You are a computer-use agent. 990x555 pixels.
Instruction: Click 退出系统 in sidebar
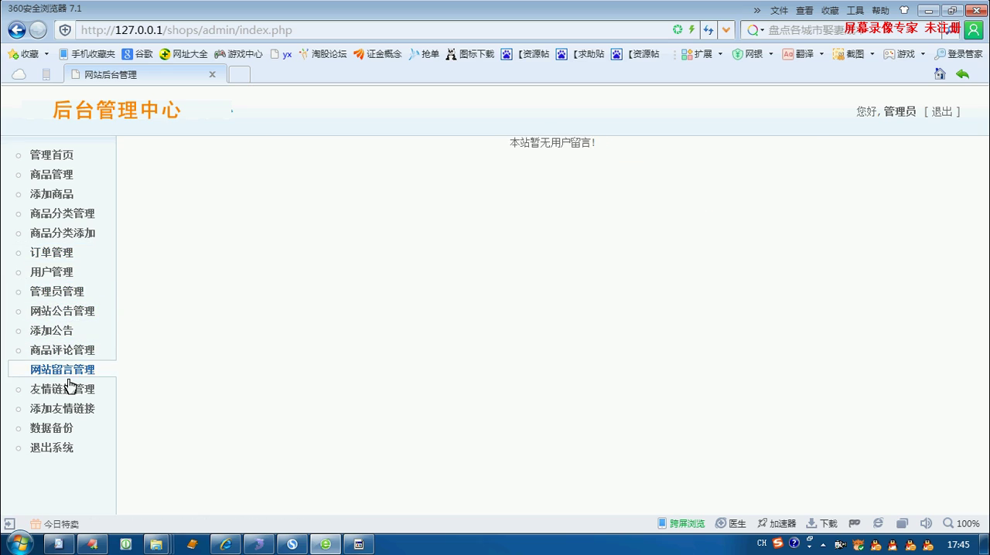coord(52,448)
